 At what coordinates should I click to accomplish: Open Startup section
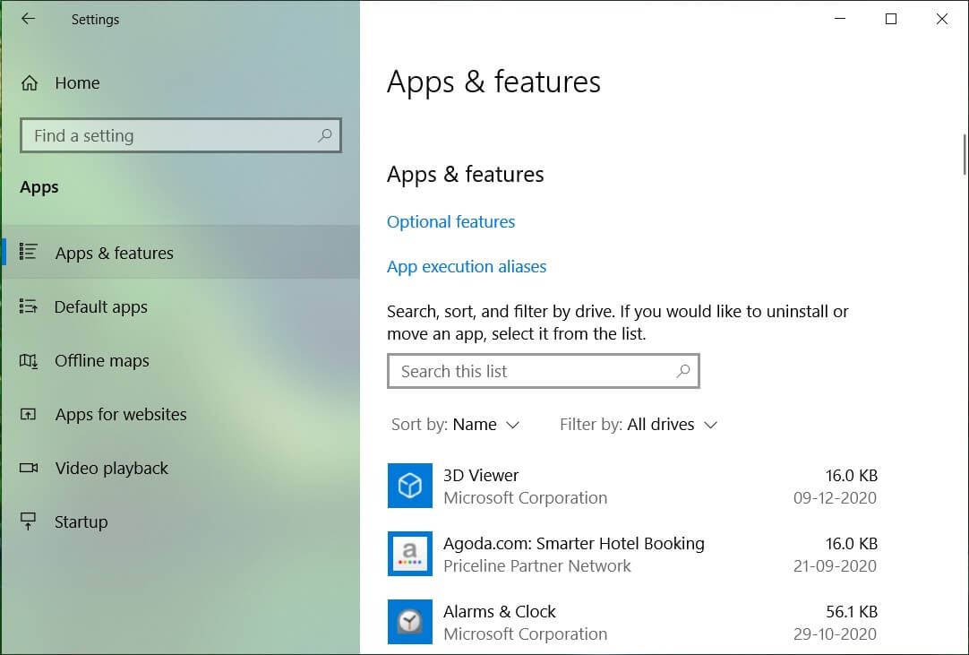click(x=180, y=522)
